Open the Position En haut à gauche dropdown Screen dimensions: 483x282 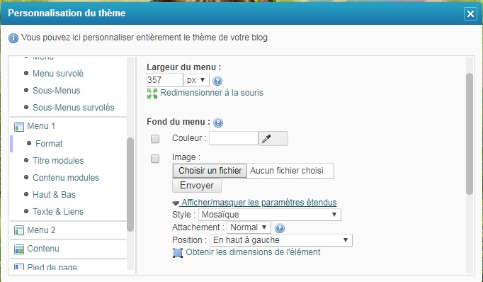pyautogui.click(x=281, y=240)
